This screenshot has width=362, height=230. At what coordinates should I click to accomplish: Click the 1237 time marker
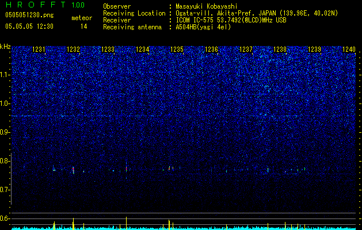246,49
